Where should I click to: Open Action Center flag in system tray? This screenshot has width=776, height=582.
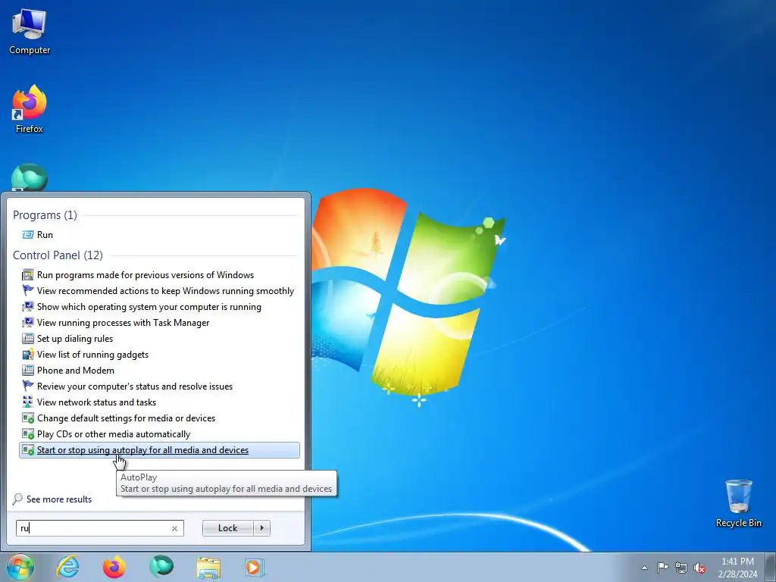tap(662, 567)
